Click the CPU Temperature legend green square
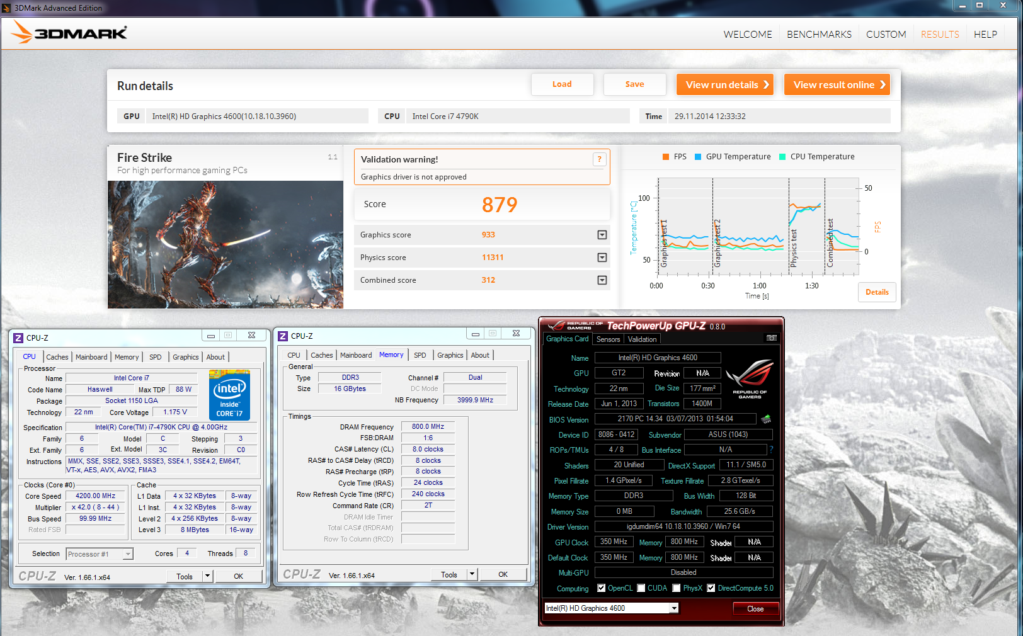This screenshot has height=636, width=1023. point(782,157)
